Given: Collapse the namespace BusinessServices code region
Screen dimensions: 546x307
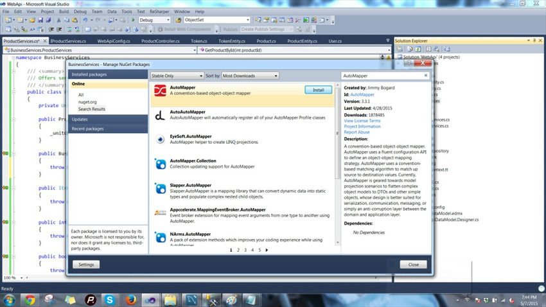Looking at the screenshot, I should pos(13,57).
